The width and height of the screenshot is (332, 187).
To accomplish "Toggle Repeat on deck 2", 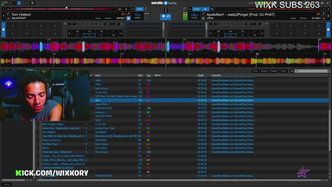I will point(293,18).
